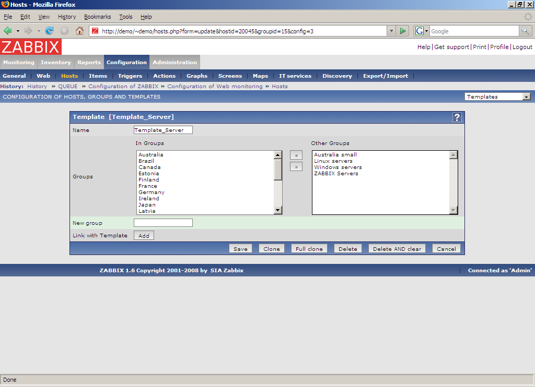Click the browser Back arrow icon
Image resolution: width=535 pixels, height=387 pixels.
[x=7, y=31]
